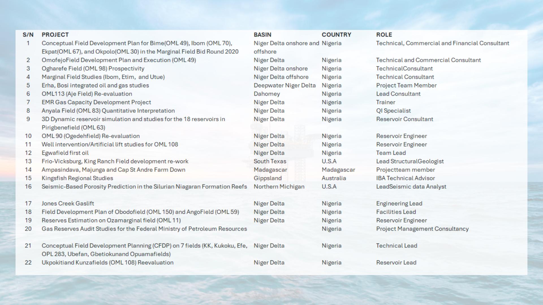
Task: Click 'Pirigbenefield (OML 63)' text line
Action: click(x=74, y=128)
